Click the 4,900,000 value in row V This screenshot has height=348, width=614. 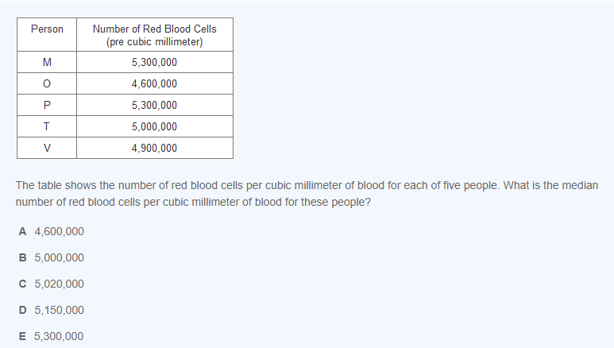(154, 149)
